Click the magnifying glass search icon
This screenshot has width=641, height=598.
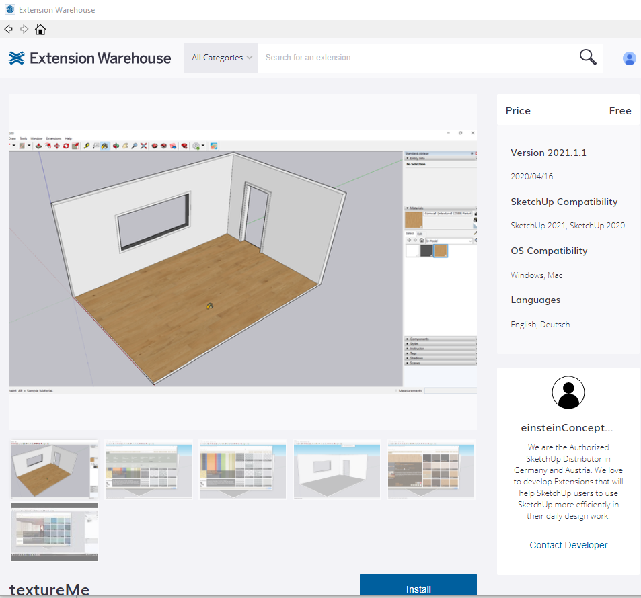point(588,58)
